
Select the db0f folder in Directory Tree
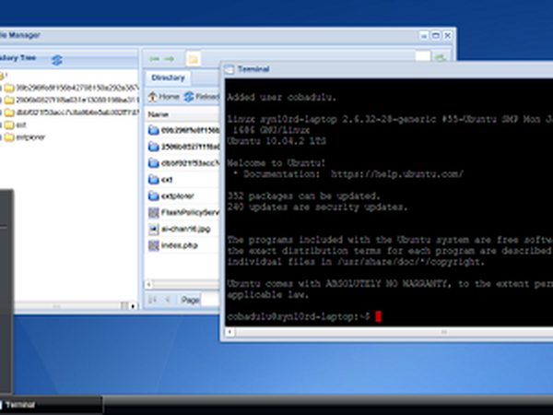point(72,113)
